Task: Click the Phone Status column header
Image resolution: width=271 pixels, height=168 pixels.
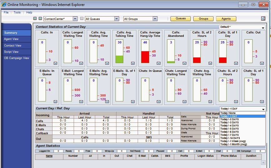Action: [x=229, y=156]
